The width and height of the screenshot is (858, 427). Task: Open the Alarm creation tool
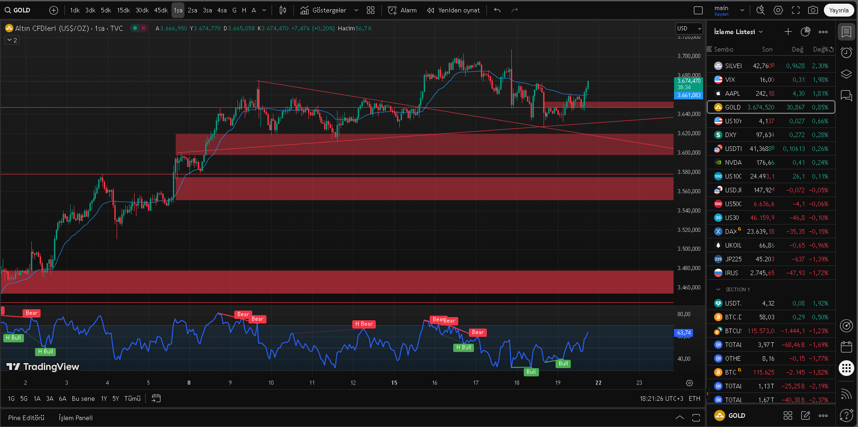402,10
